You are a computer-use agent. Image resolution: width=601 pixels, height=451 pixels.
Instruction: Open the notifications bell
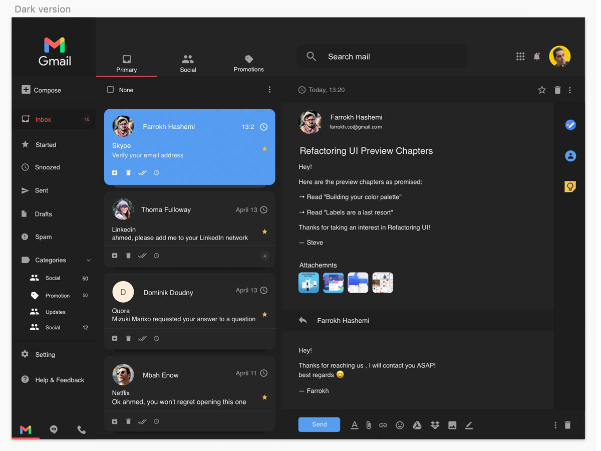(x=536, y=57)
